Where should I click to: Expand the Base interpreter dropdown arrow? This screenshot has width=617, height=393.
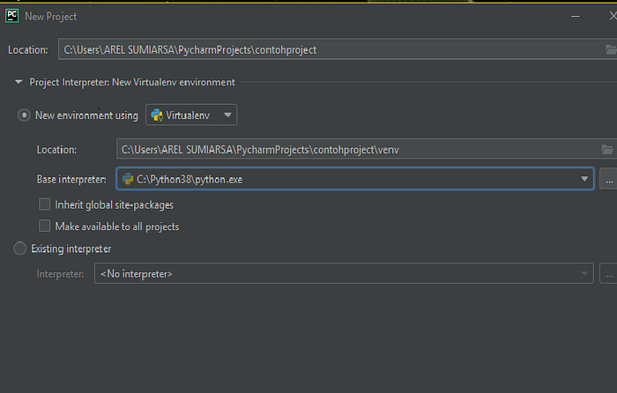point(584,179)
